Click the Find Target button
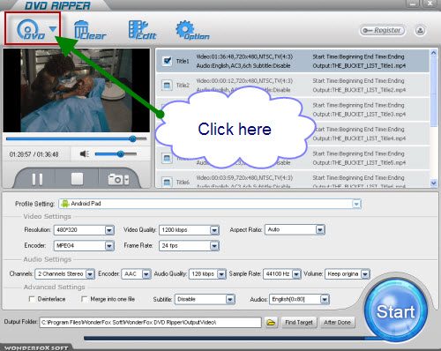Screen dimensions: 441x351 [x=299, y=323]
